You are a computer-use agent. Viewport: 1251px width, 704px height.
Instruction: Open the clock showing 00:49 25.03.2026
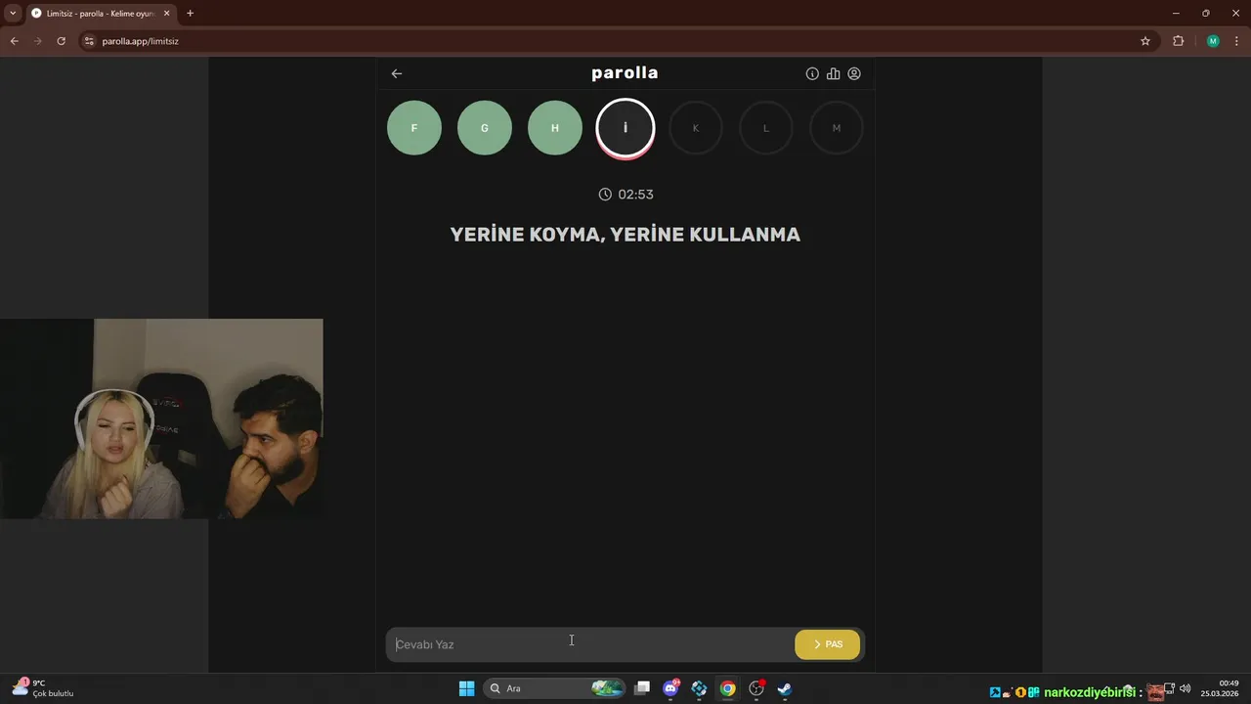(1222, 688)
